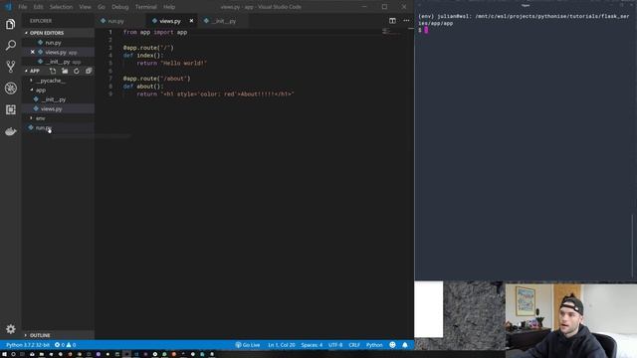Open the View menu
Screen dimensions: 637x358
click(x=85, y=7)
